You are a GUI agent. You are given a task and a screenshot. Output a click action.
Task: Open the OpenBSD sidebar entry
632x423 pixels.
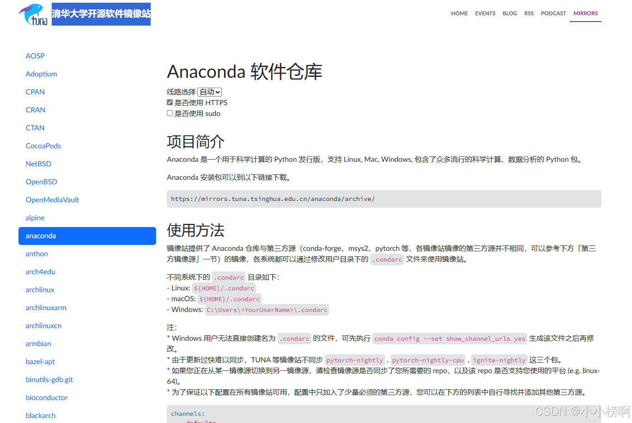click(41, 182)
